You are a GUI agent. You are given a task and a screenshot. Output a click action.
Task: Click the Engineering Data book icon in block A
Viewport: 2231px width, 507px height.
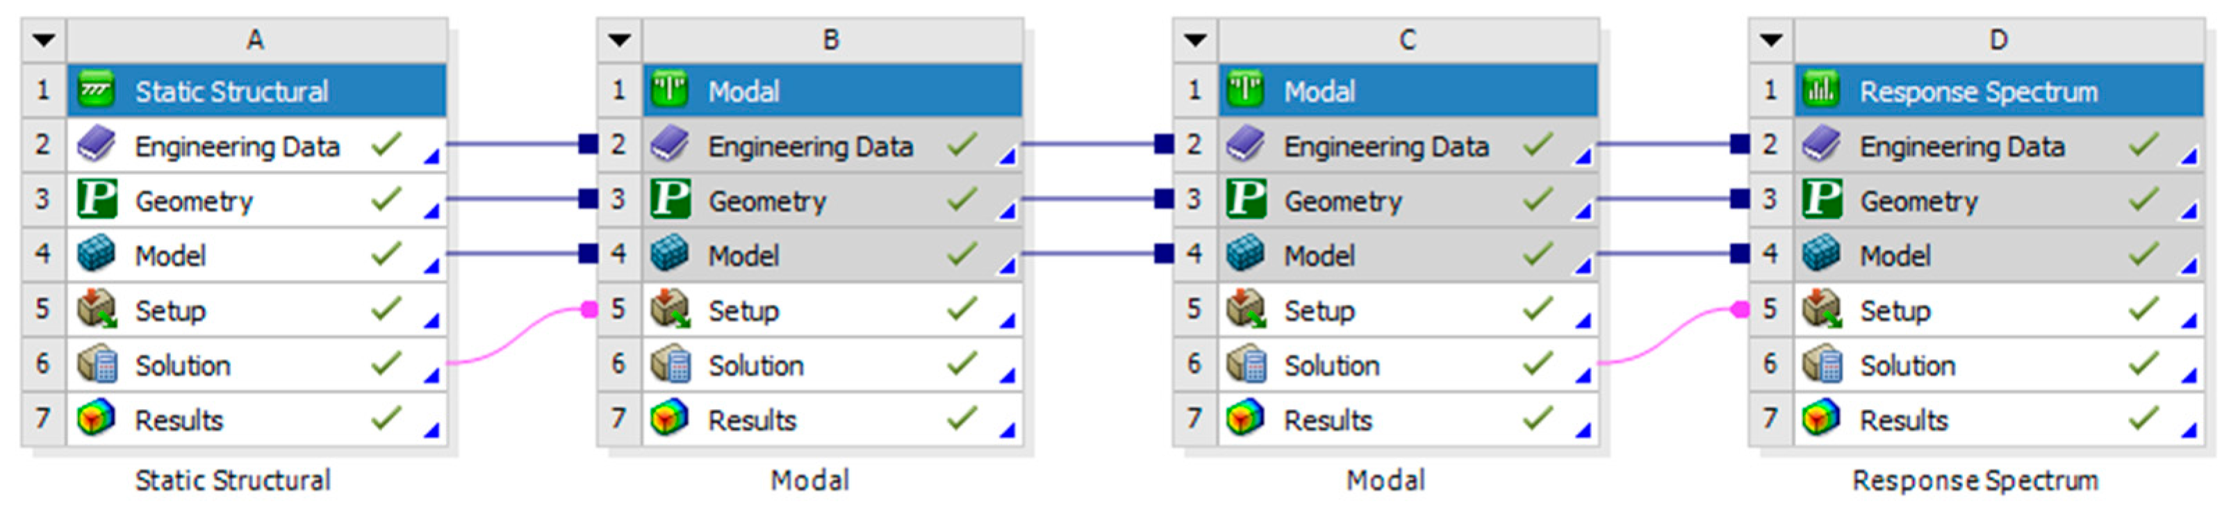tap(95, 144)
